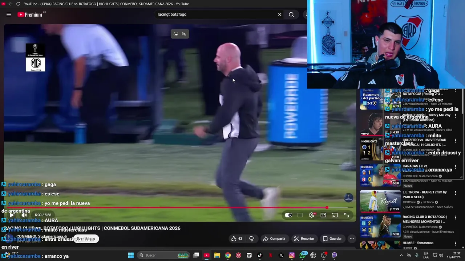Open options menu for Nahuel Pennisi video

(455, 116)
